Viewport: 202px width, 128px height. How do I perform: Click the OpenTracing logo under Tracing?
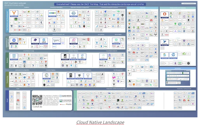173,55
